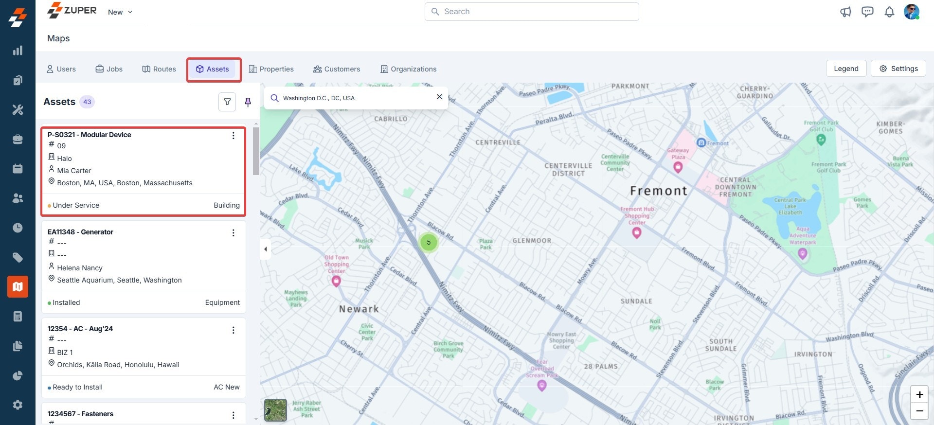934x425 pixels.
Task: Select the highlighted map sidebar icon
Action: pyautogui.click(x=18, y=287)
